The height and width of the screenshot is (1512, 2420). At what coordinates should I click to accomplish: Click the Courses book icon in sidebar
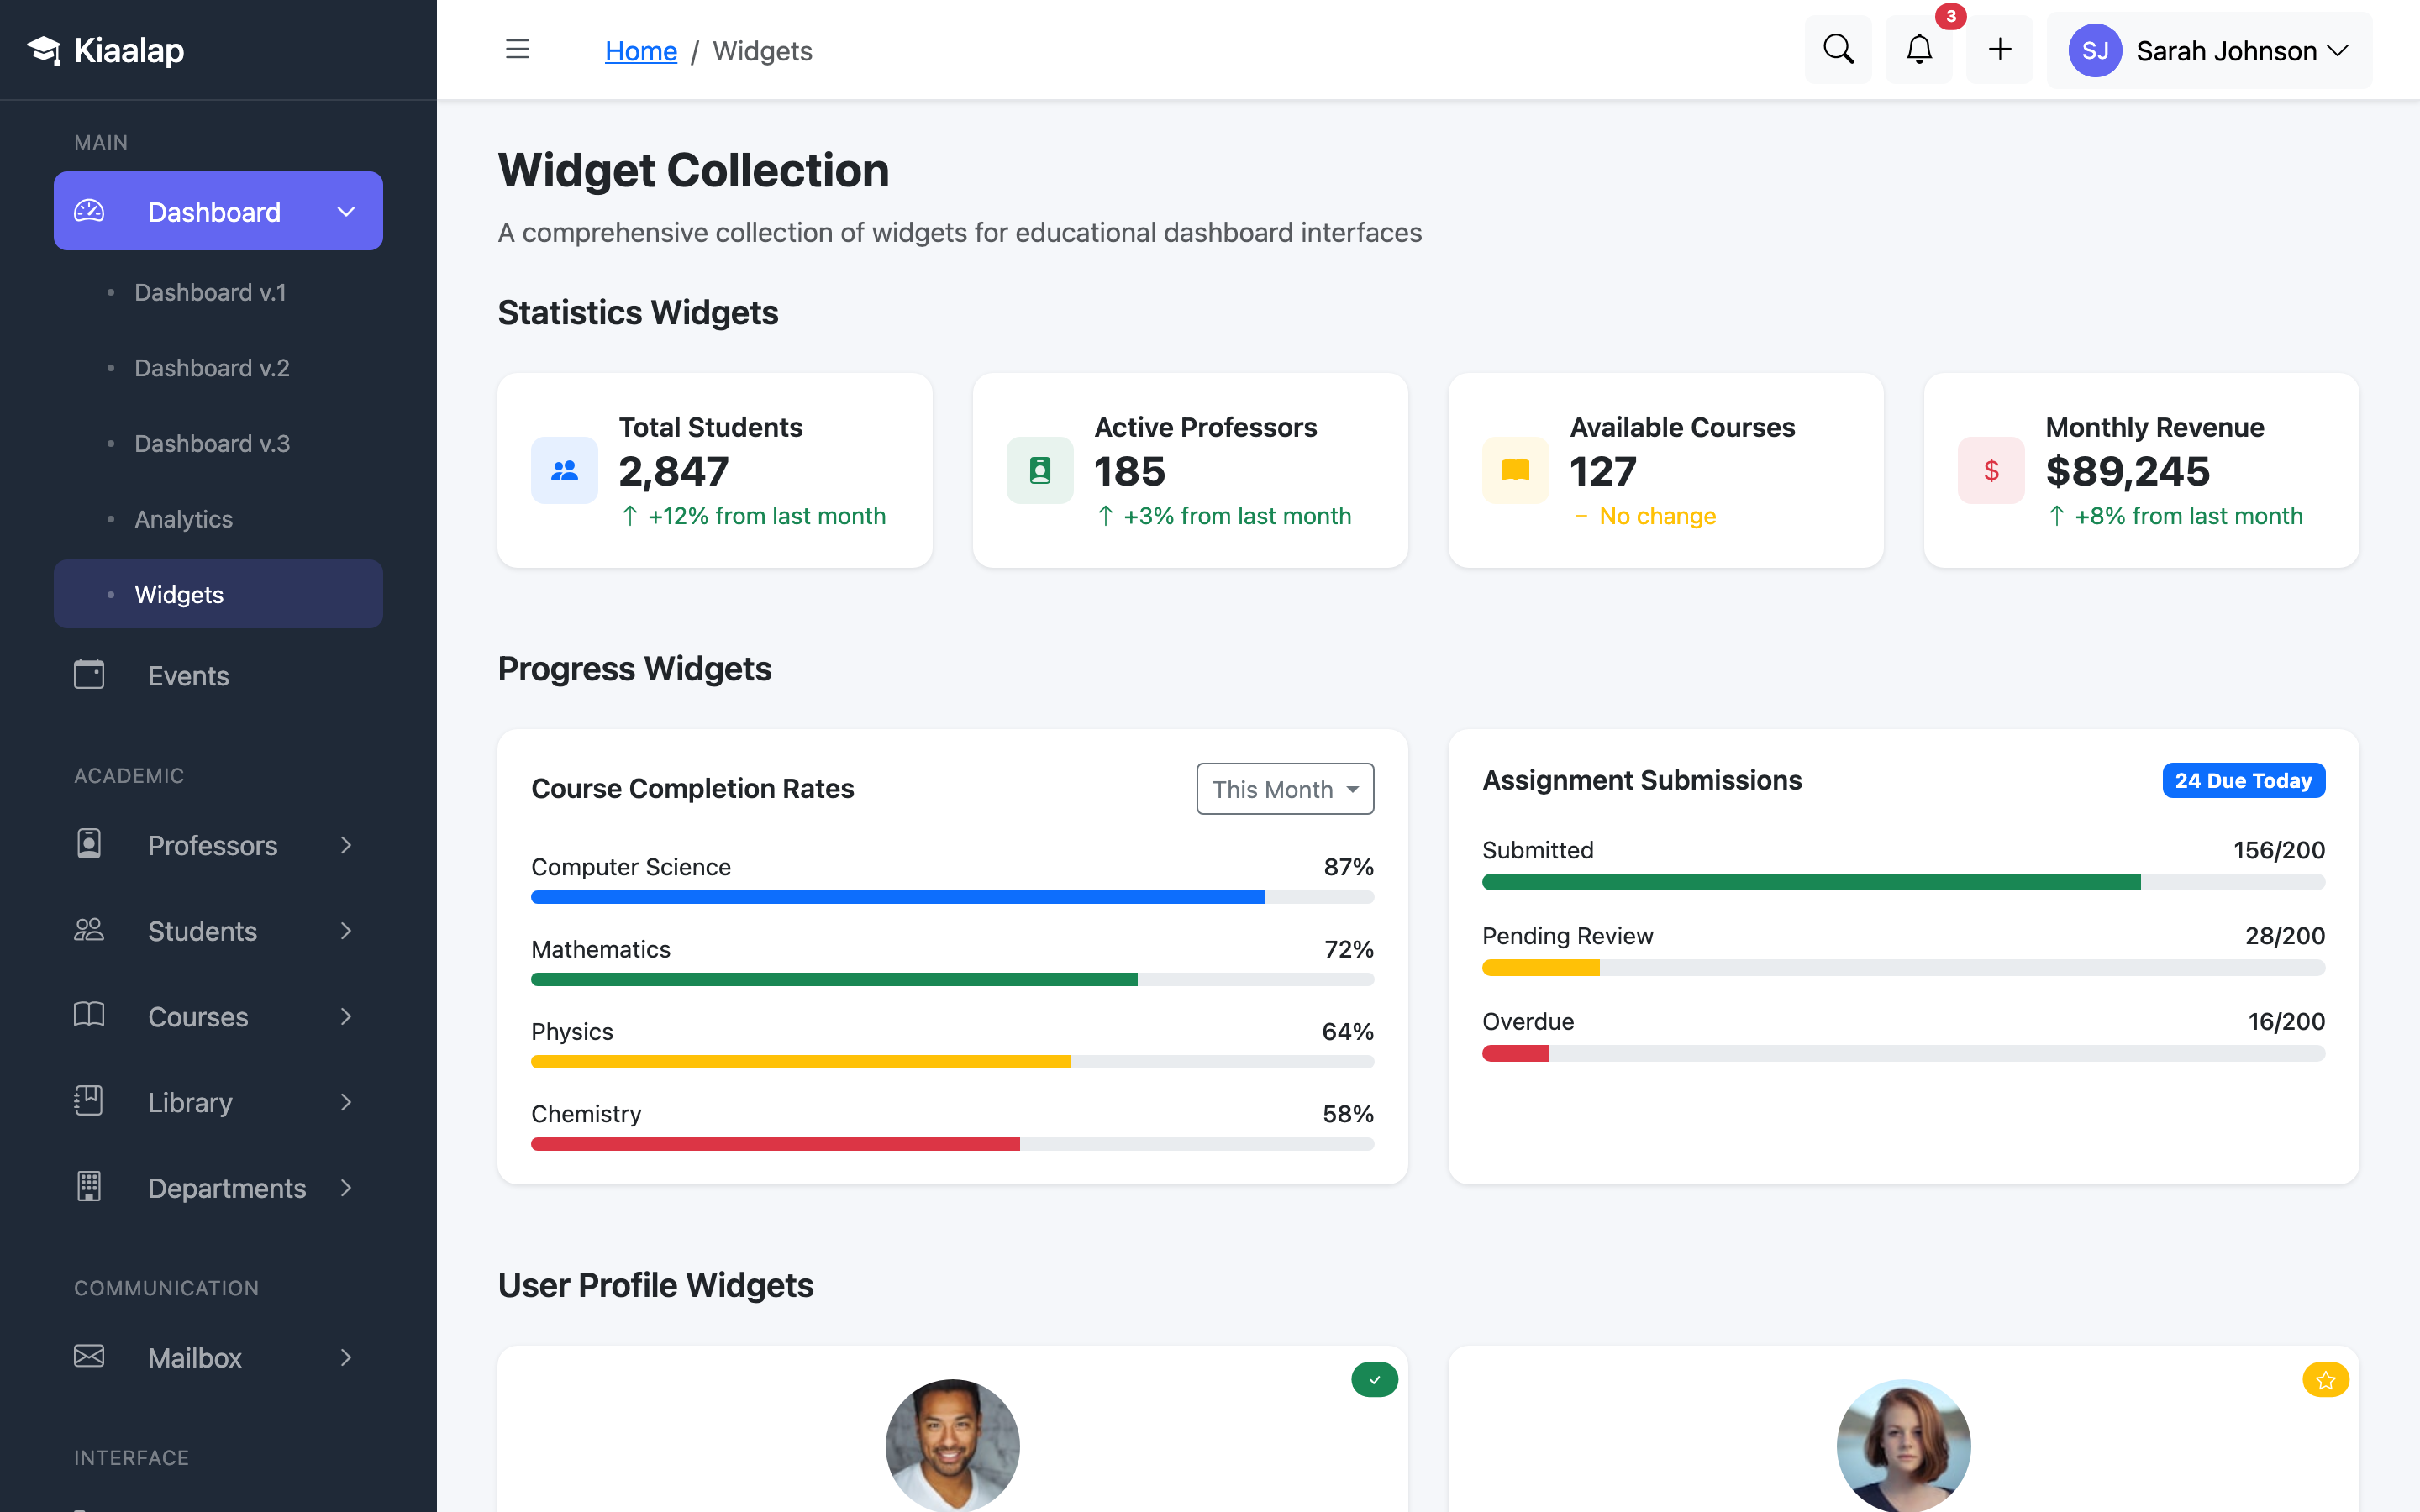pos(89,1015)
